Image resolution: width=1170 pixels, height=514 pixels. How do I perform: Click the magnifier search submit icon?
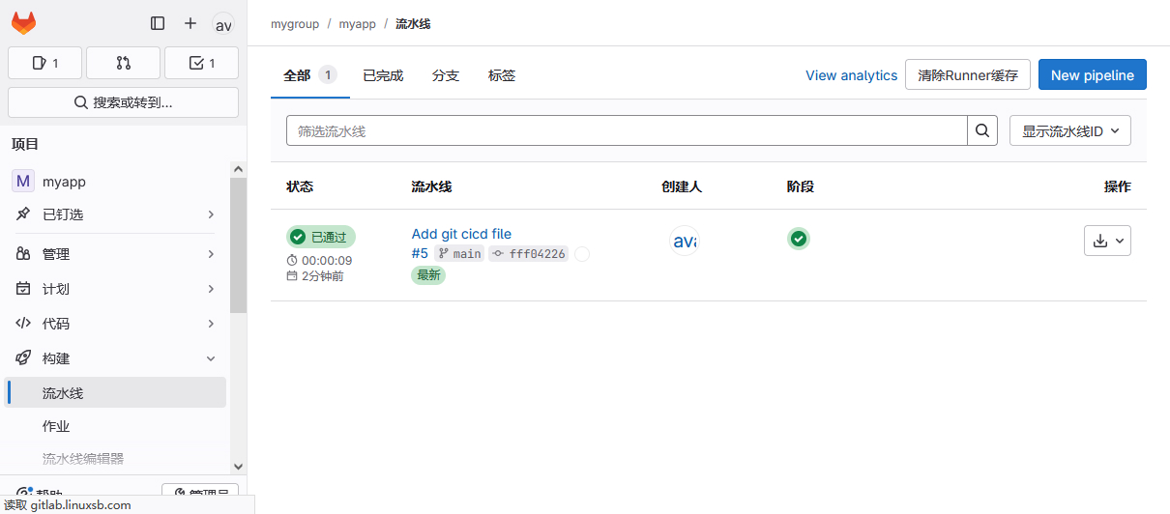point(982,130)
